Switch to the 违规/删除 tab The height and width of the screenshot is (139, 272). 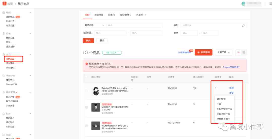click(125, 15)
